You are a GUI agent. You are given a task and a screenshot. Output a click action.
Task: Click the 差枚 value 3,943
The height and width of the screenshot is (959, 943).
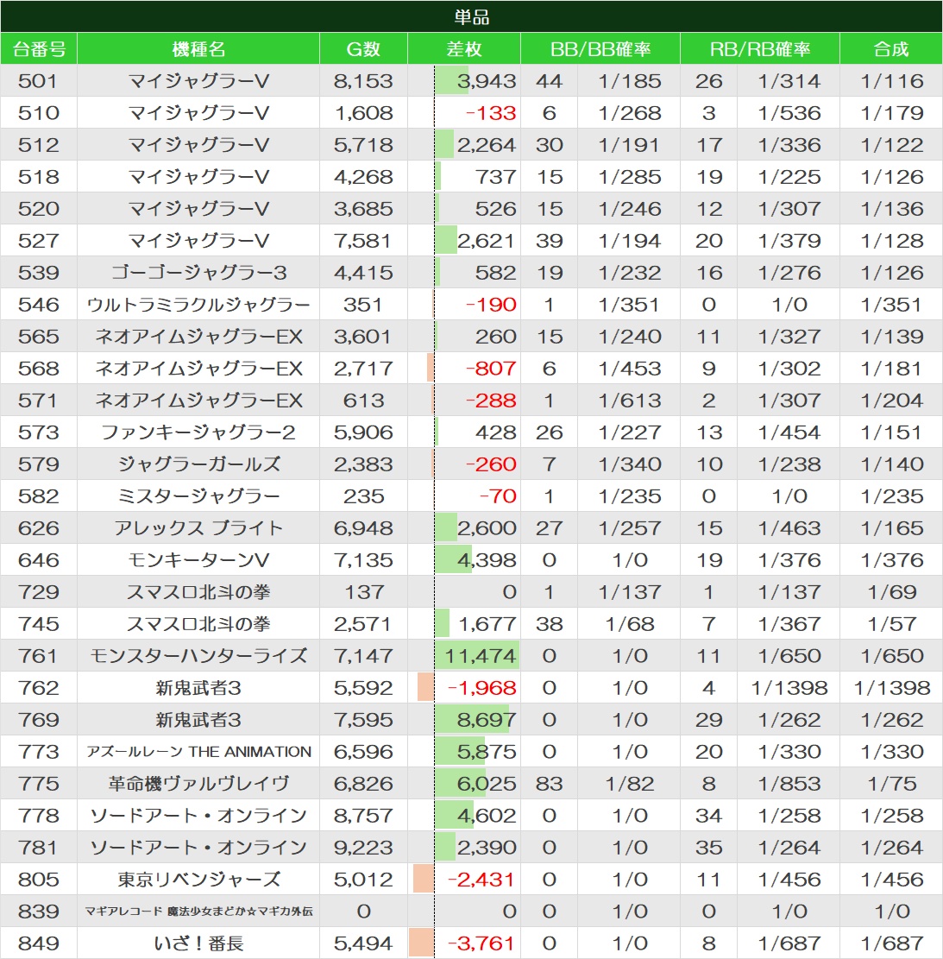click(487, 81)
